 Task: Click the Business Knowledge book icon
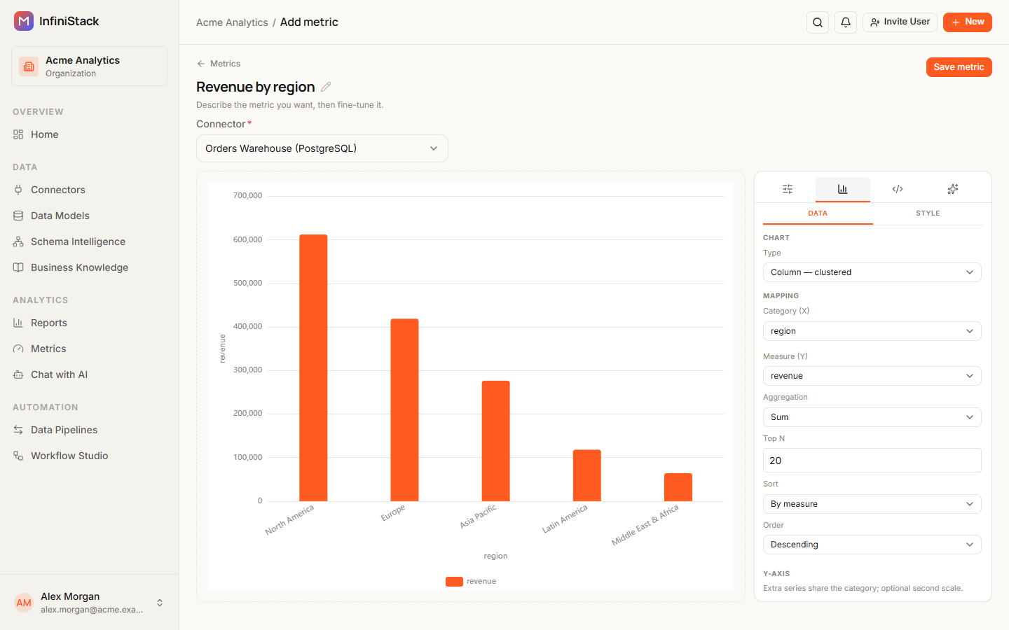coord(18,267)
